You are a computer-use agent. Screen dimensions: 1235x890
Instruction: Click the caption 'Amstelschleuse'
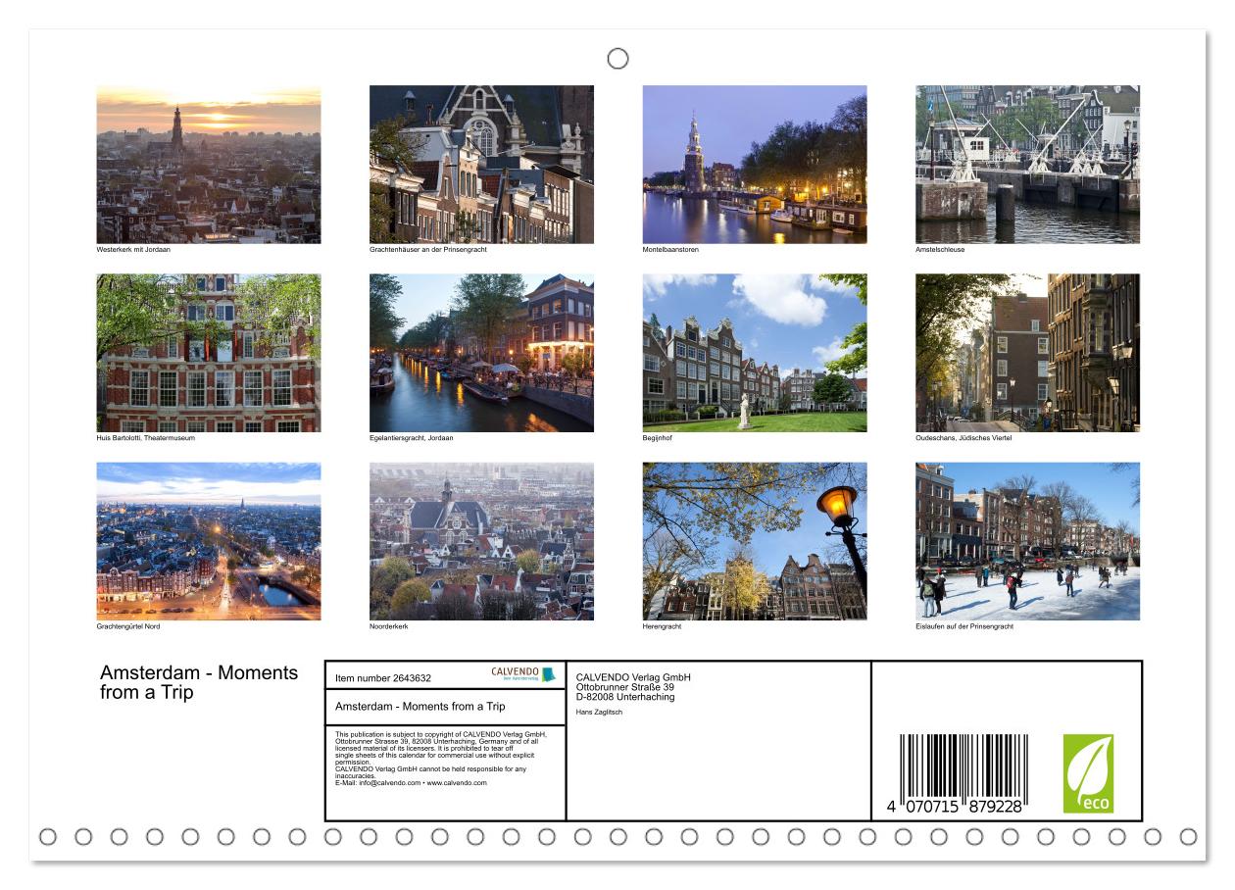[x=940, y=250]
